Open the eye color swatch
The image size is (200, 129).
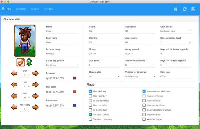tap(74, 78)
